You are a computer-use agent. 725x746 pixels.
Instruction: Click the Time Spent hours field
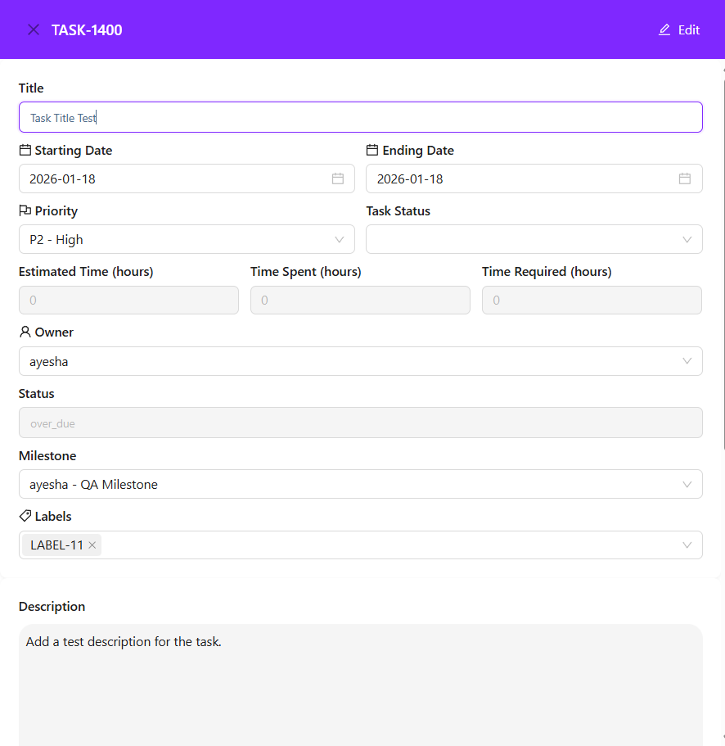coord(360,301)
